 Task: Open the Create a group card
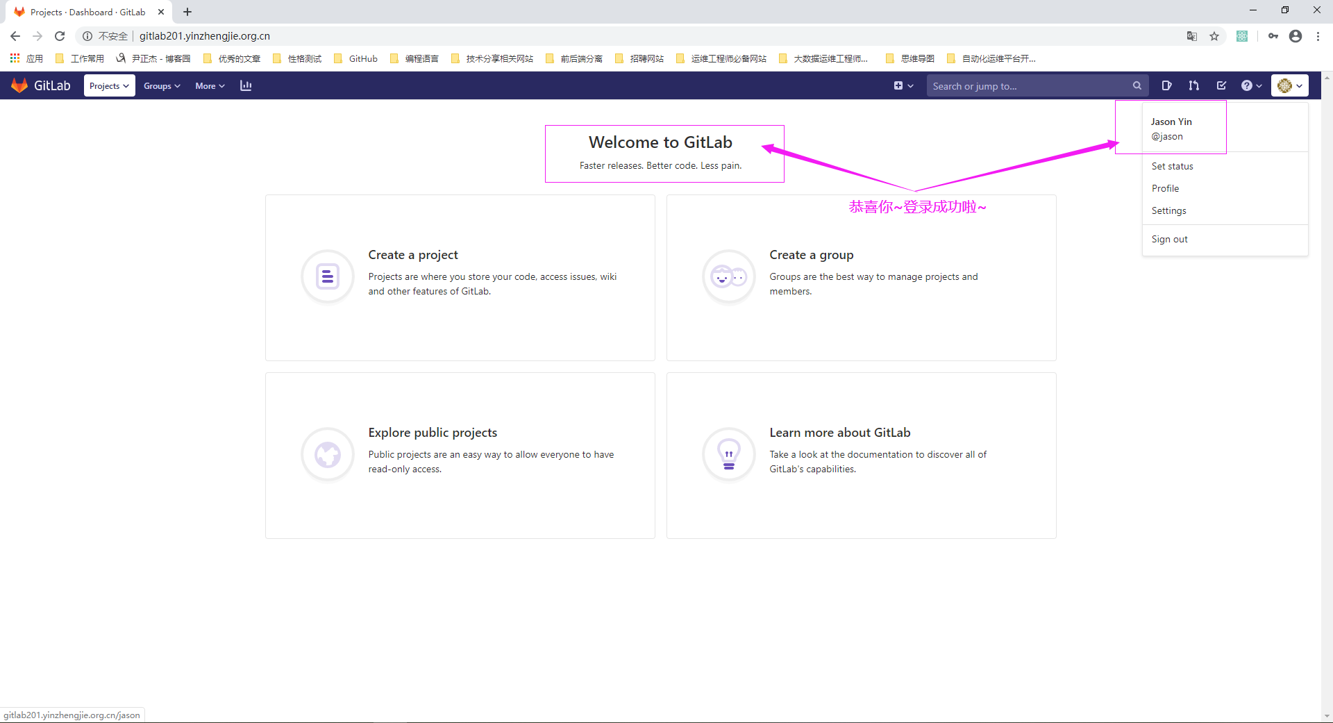(x=862, y=278)
